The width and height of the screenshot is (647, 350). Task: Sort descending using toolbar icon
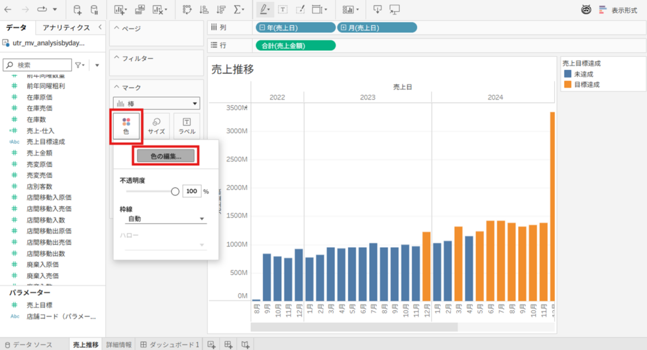click(221, 9)
